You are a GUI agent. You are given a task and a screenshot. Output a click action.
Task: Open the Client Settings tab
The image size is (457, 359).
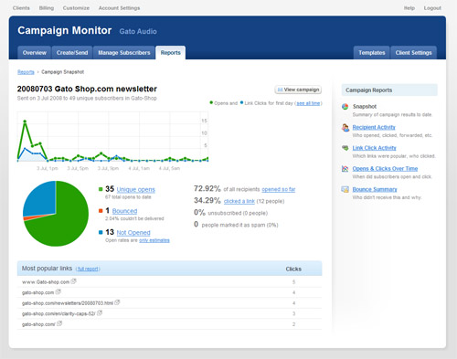tap(413, 53)
